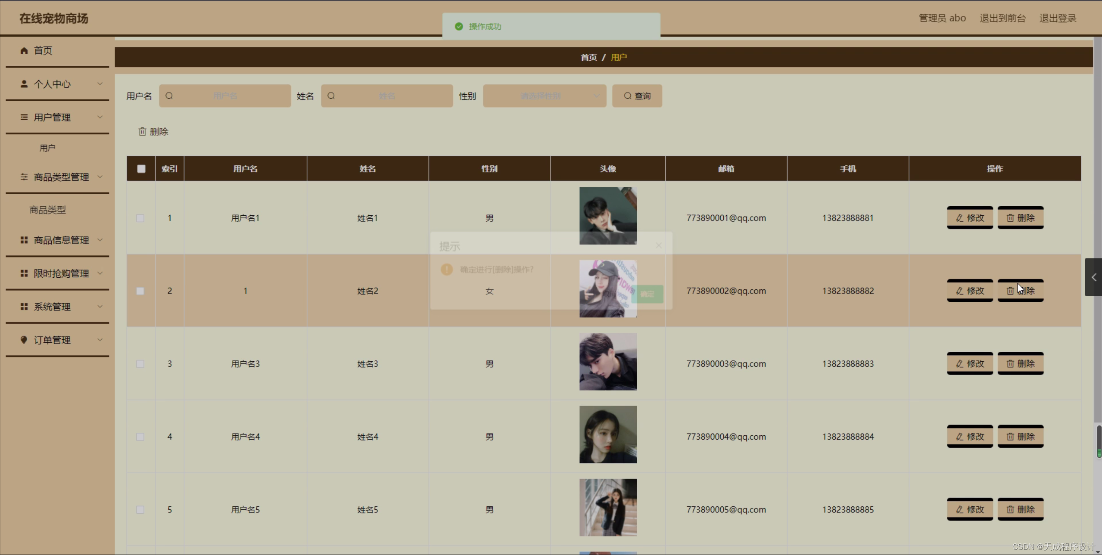Viewport: 1102px width, 555px height.
Task: Select the 个人中心 person icon
Action: click(24, 84)
